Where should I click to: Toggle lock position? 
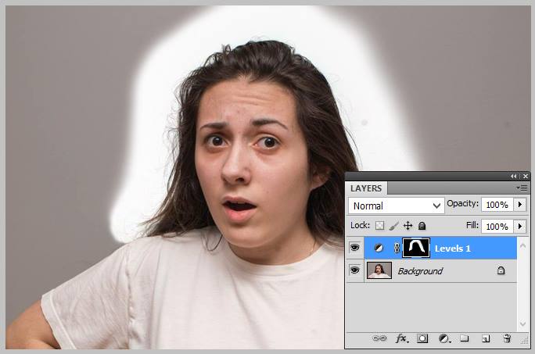coord(408,226)
